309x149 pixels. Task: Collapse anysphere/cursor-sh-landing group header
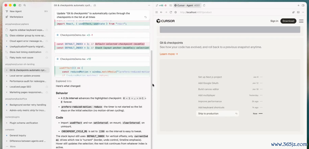[20, 64]
